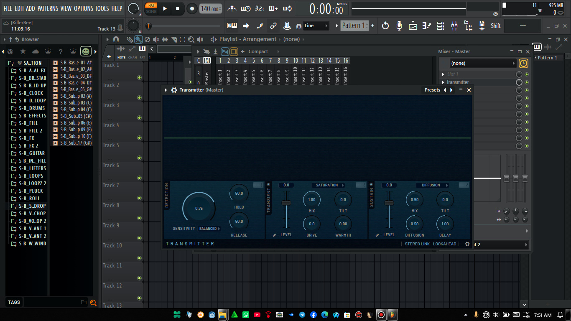Select the Draw pencil tool in Playlist

click(x=130, y=40)
